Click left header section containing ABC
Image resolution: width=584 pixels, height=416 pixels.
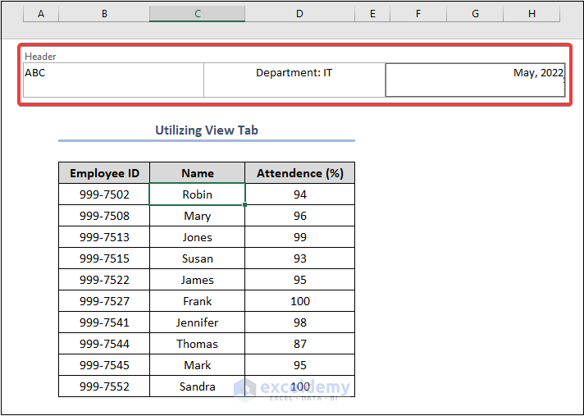(x=113, y=80)
